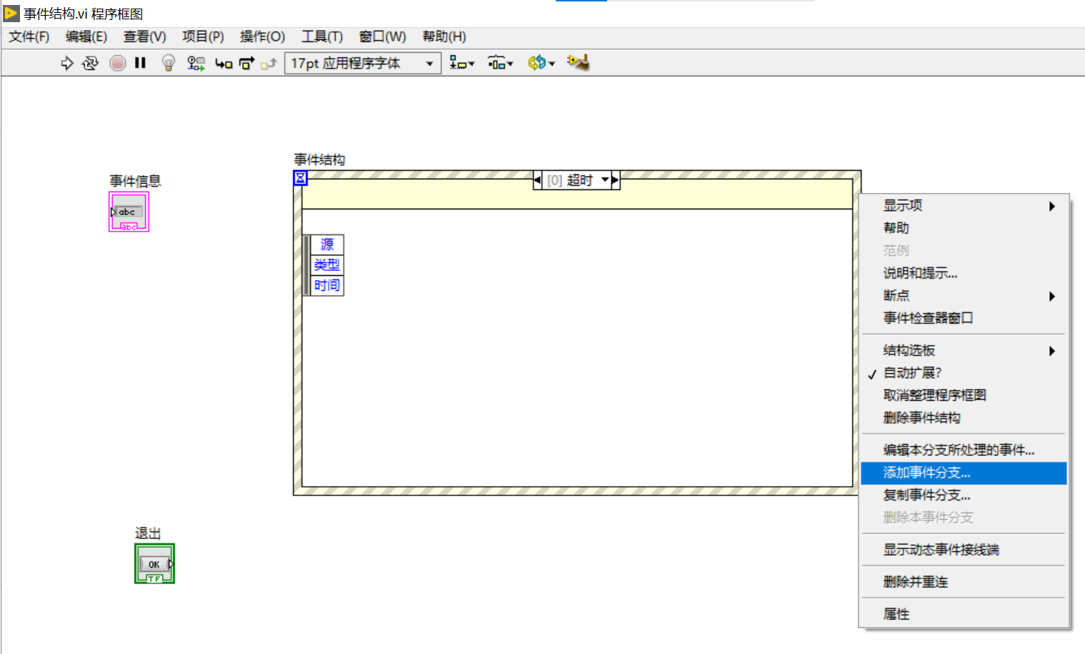Choose 添加事件分支... highlighted entry

(x=964, y=473)
